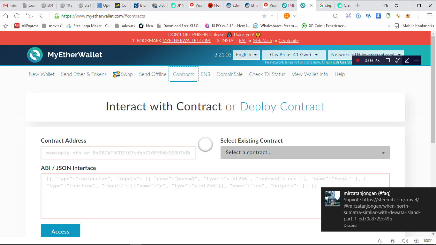The image size is (436, 245).
Task: Click into the ABI / JSON Interface textarea
Action: 215,196
